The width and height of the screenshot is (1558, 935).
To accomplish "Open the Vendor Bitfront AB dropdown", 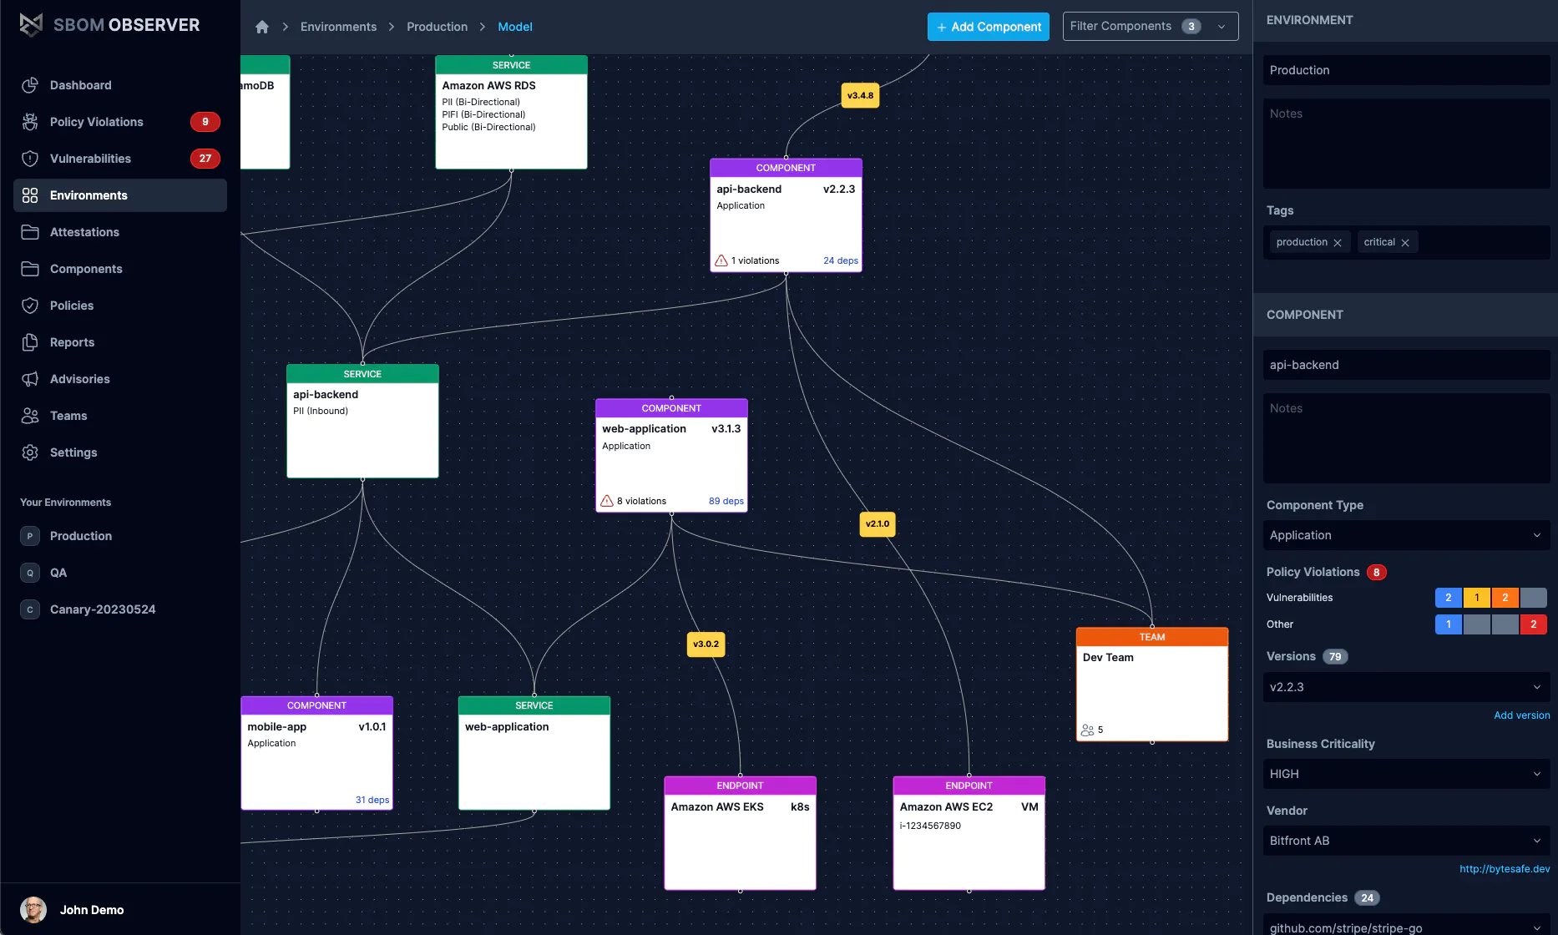I will pyautogui.click(x=1406, y=841).
